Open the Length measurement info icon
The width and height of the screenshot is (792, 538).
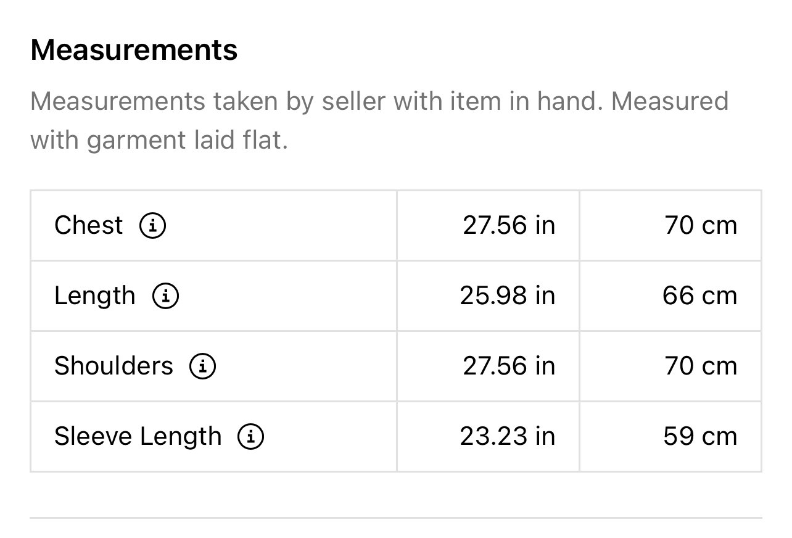pos(165,296)
